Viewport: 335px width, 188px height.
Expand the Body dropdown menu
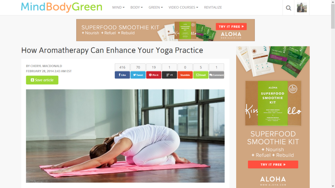136,7
